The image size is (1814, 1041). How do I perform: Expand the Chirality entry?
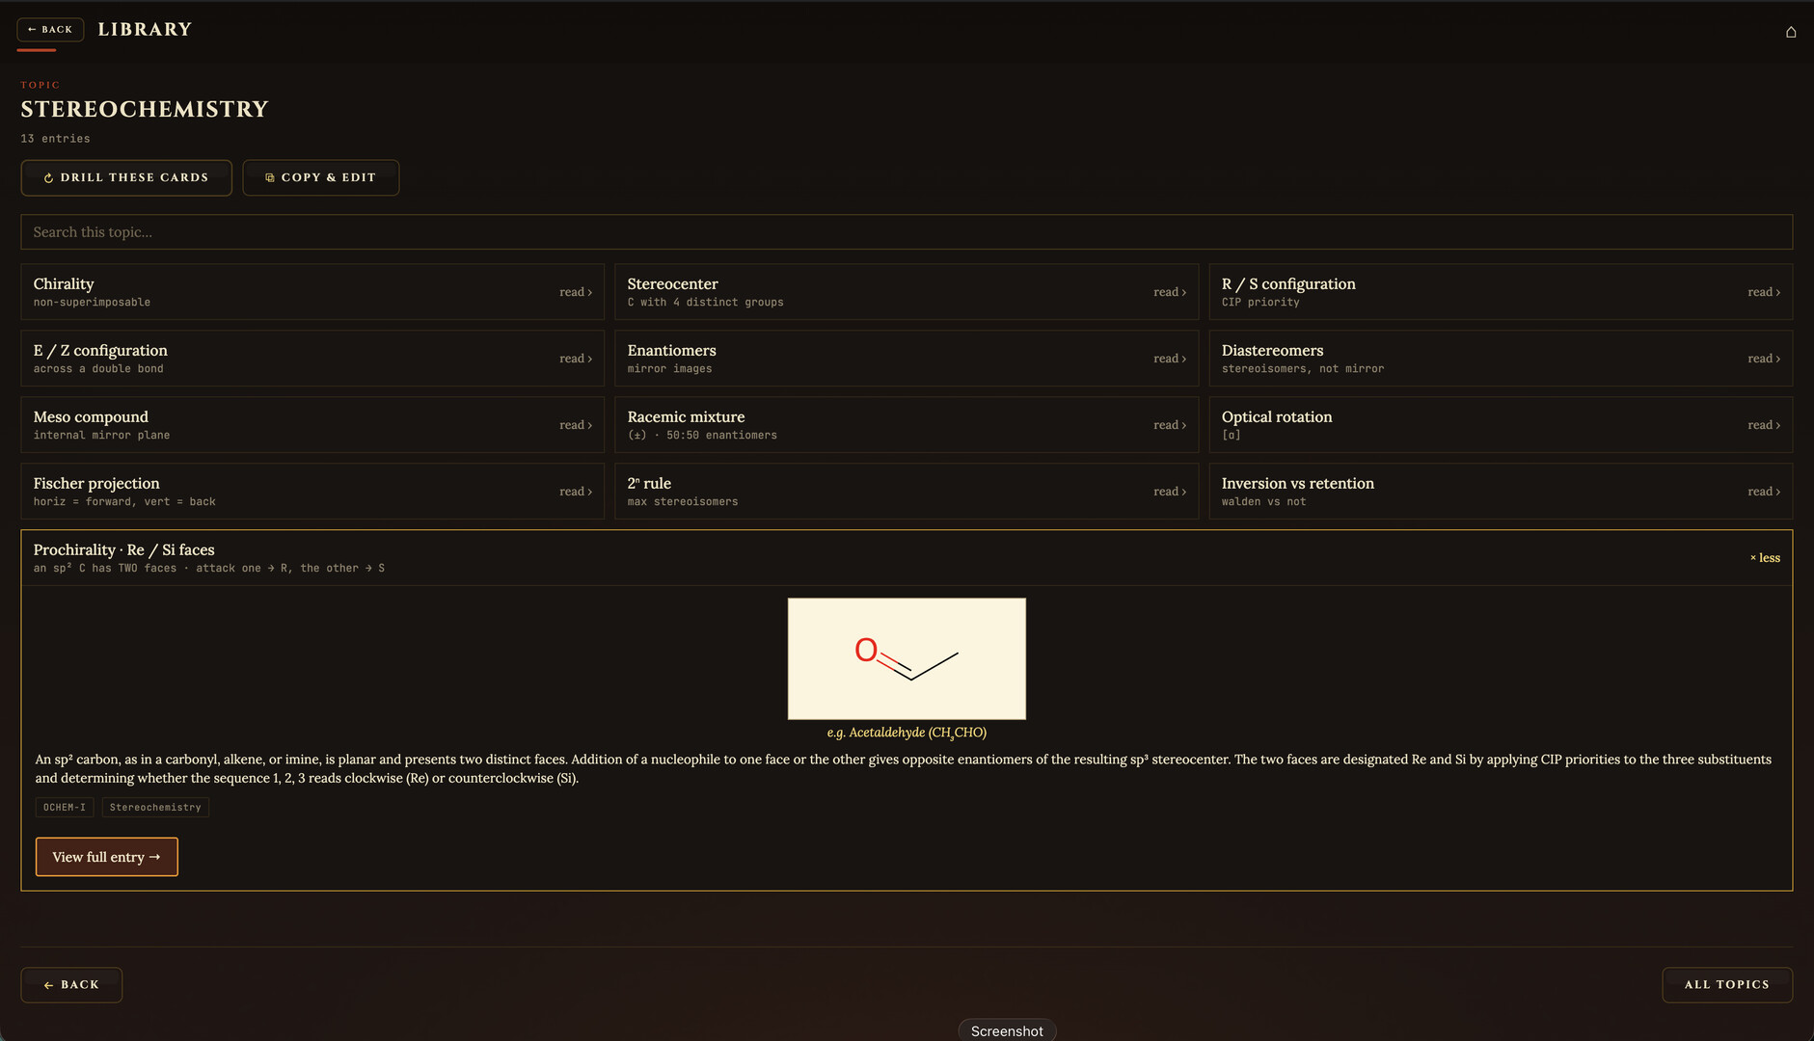[x=312, y=292]
